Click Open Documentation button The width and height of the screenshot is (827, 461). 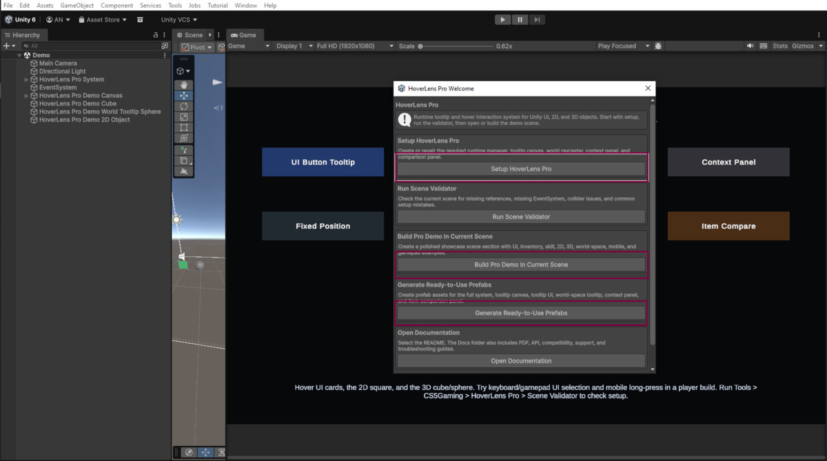click(521, 360)
